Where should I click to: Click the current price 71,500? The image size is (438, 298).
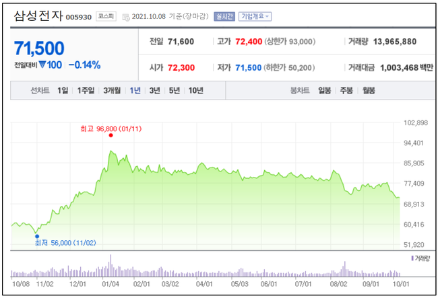[39, 48]
